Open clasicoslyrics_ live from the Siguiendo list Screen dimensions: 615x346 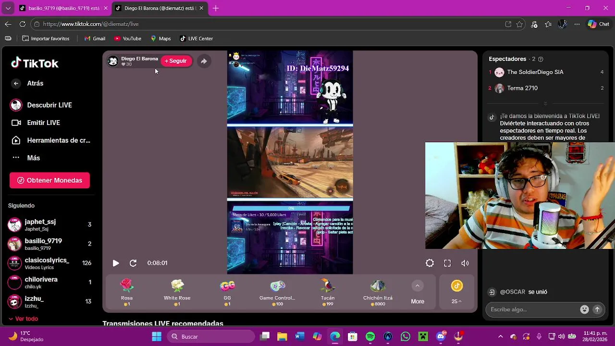click(49, 263)
